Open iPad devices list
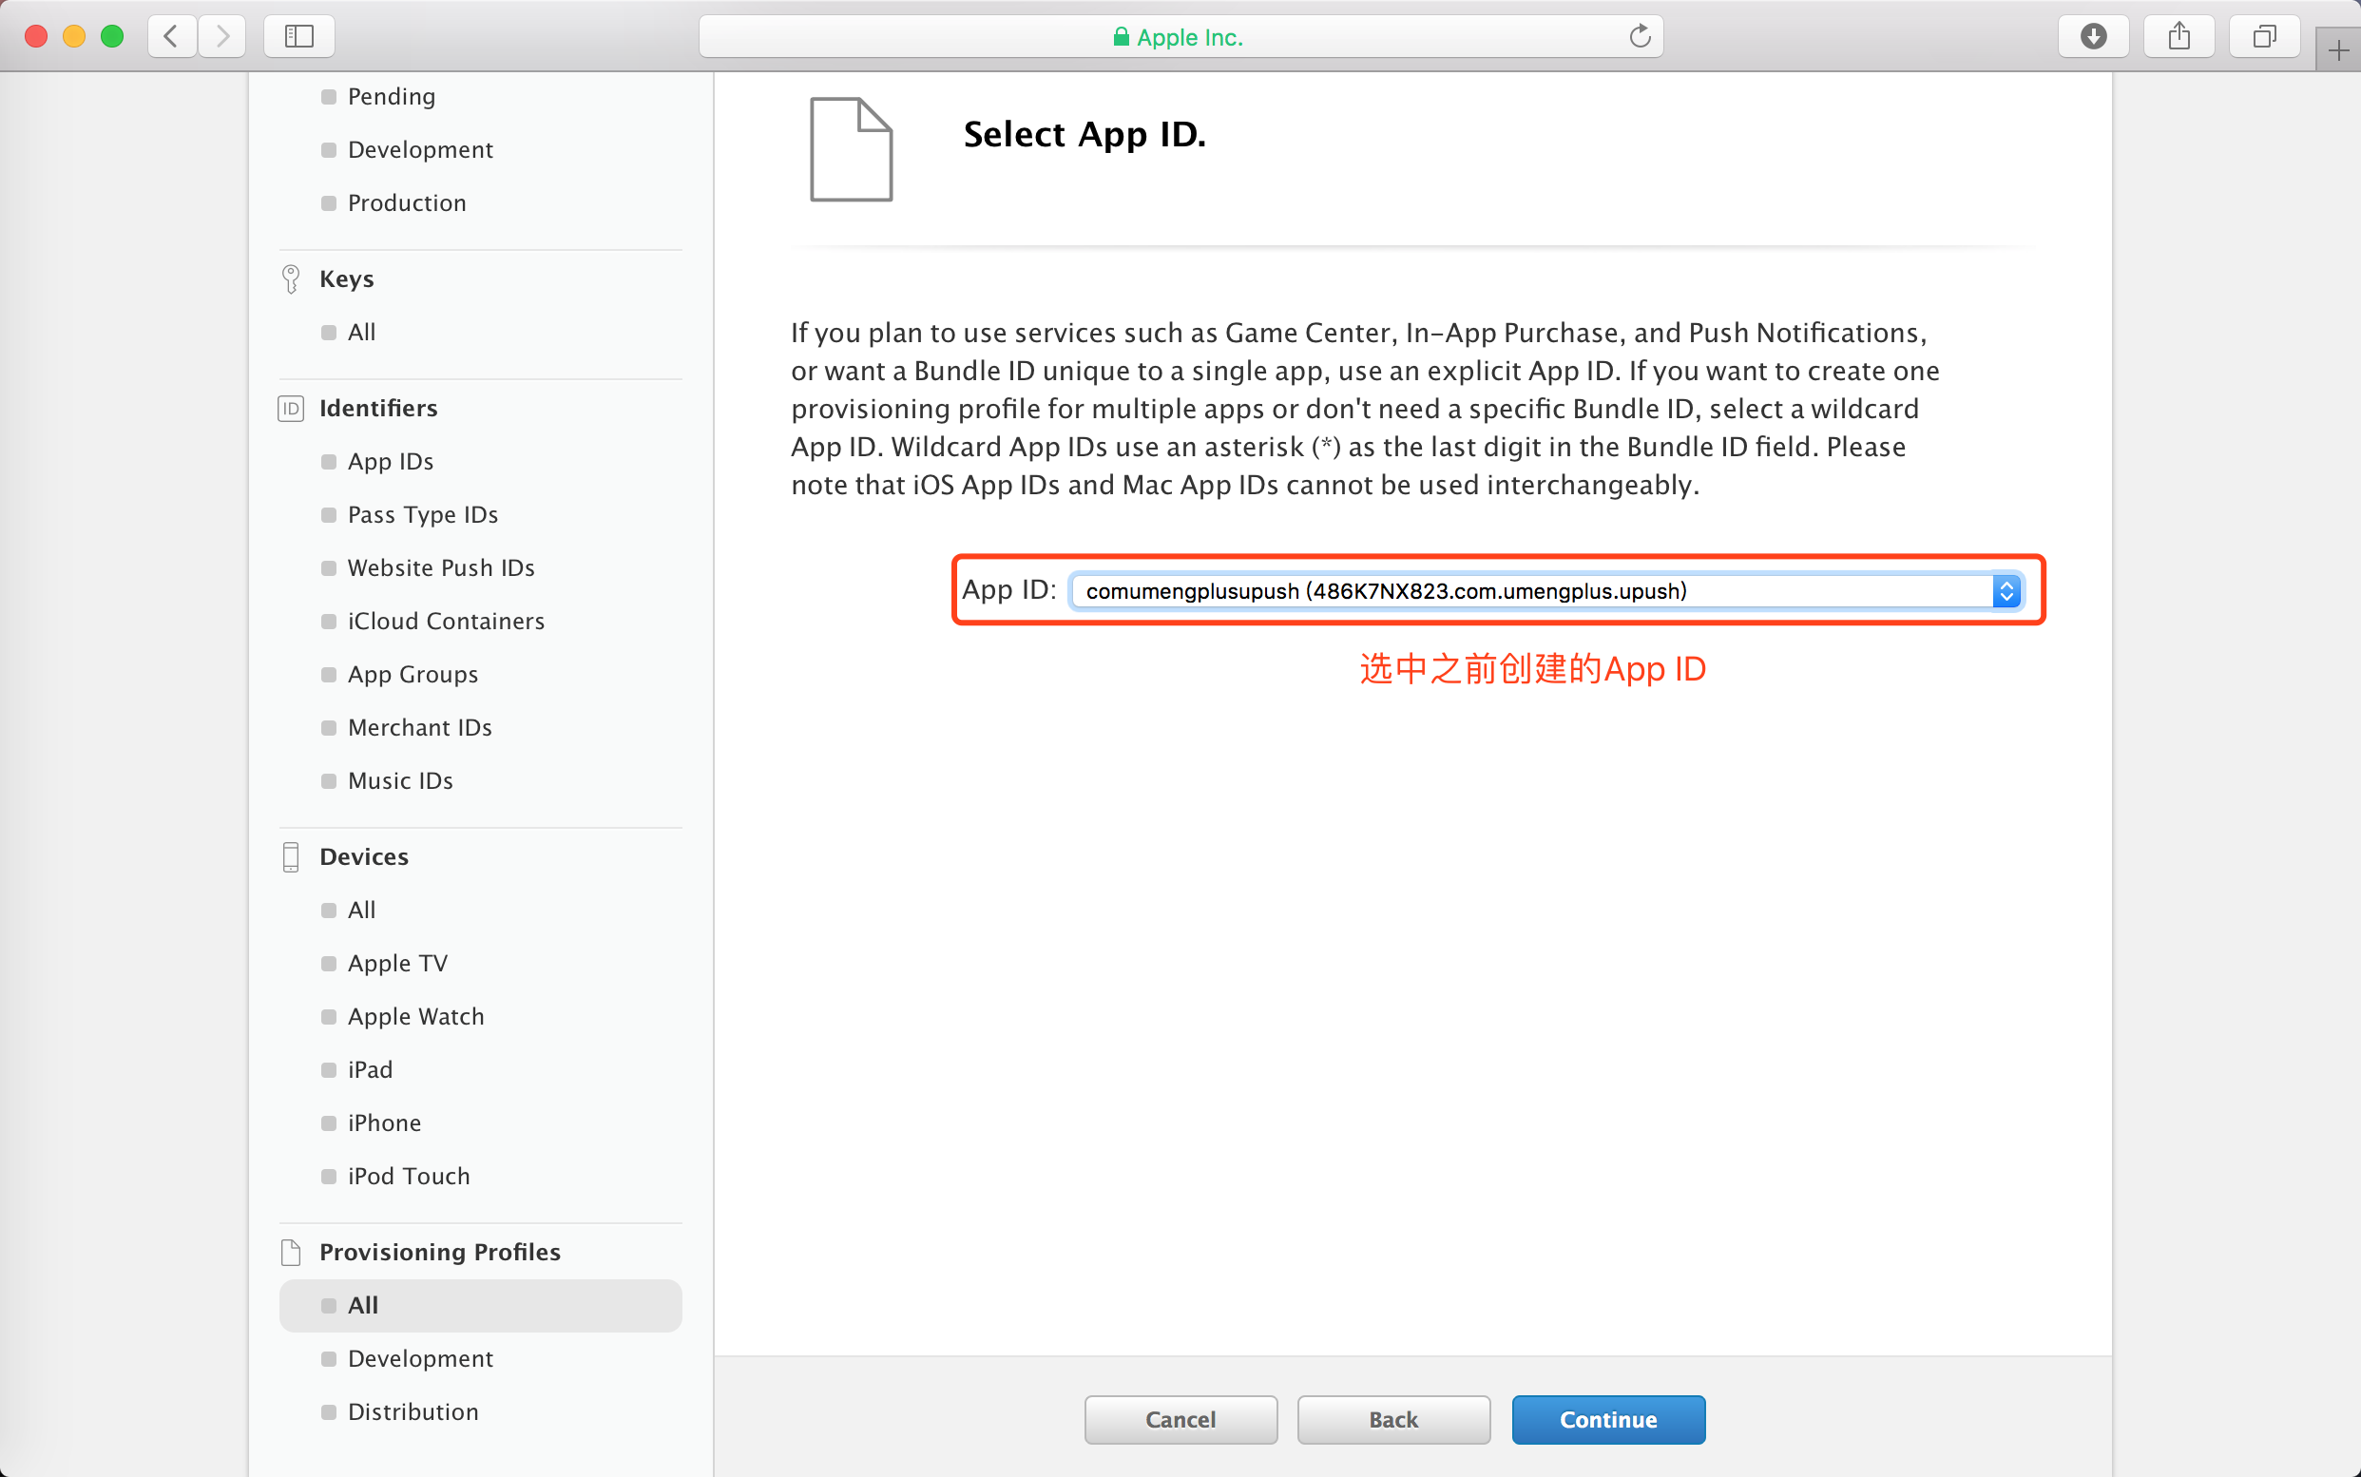The height and width of the screenshot is (1477, 2361). pos(371,1070)
